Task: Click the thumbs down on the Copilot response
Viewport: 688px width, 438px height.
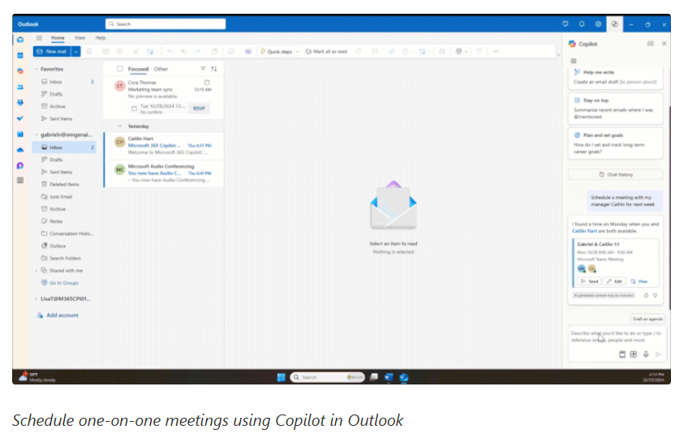Action: point(655,295)
